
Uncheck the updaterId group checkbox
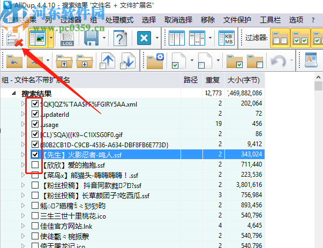pyautogui.click(x=35, y=114)
